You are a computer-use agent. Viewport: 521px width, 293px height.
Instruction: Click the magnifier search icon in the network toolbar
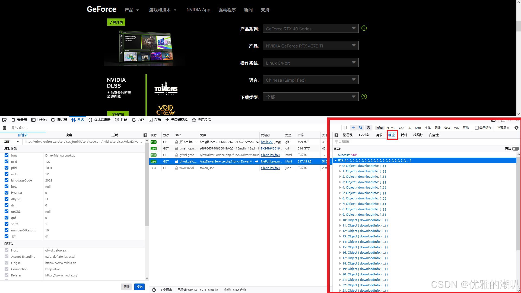click(361, 128)
